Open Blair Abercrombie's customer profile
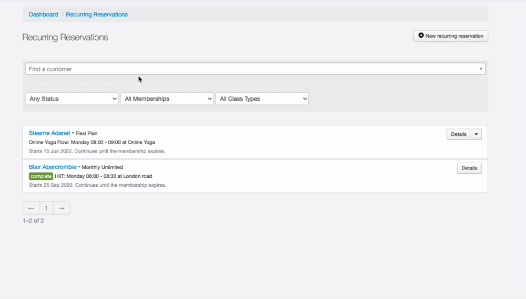526x299 pixels. coord(53,167)
